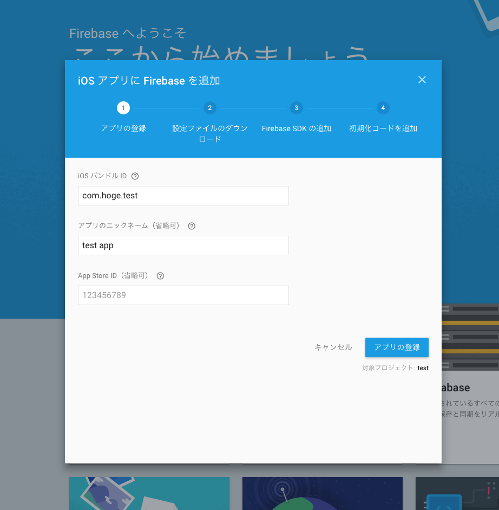Click step 2 circle in stepper
This screenshot has width=499, height=510.
tap(210, 108)
